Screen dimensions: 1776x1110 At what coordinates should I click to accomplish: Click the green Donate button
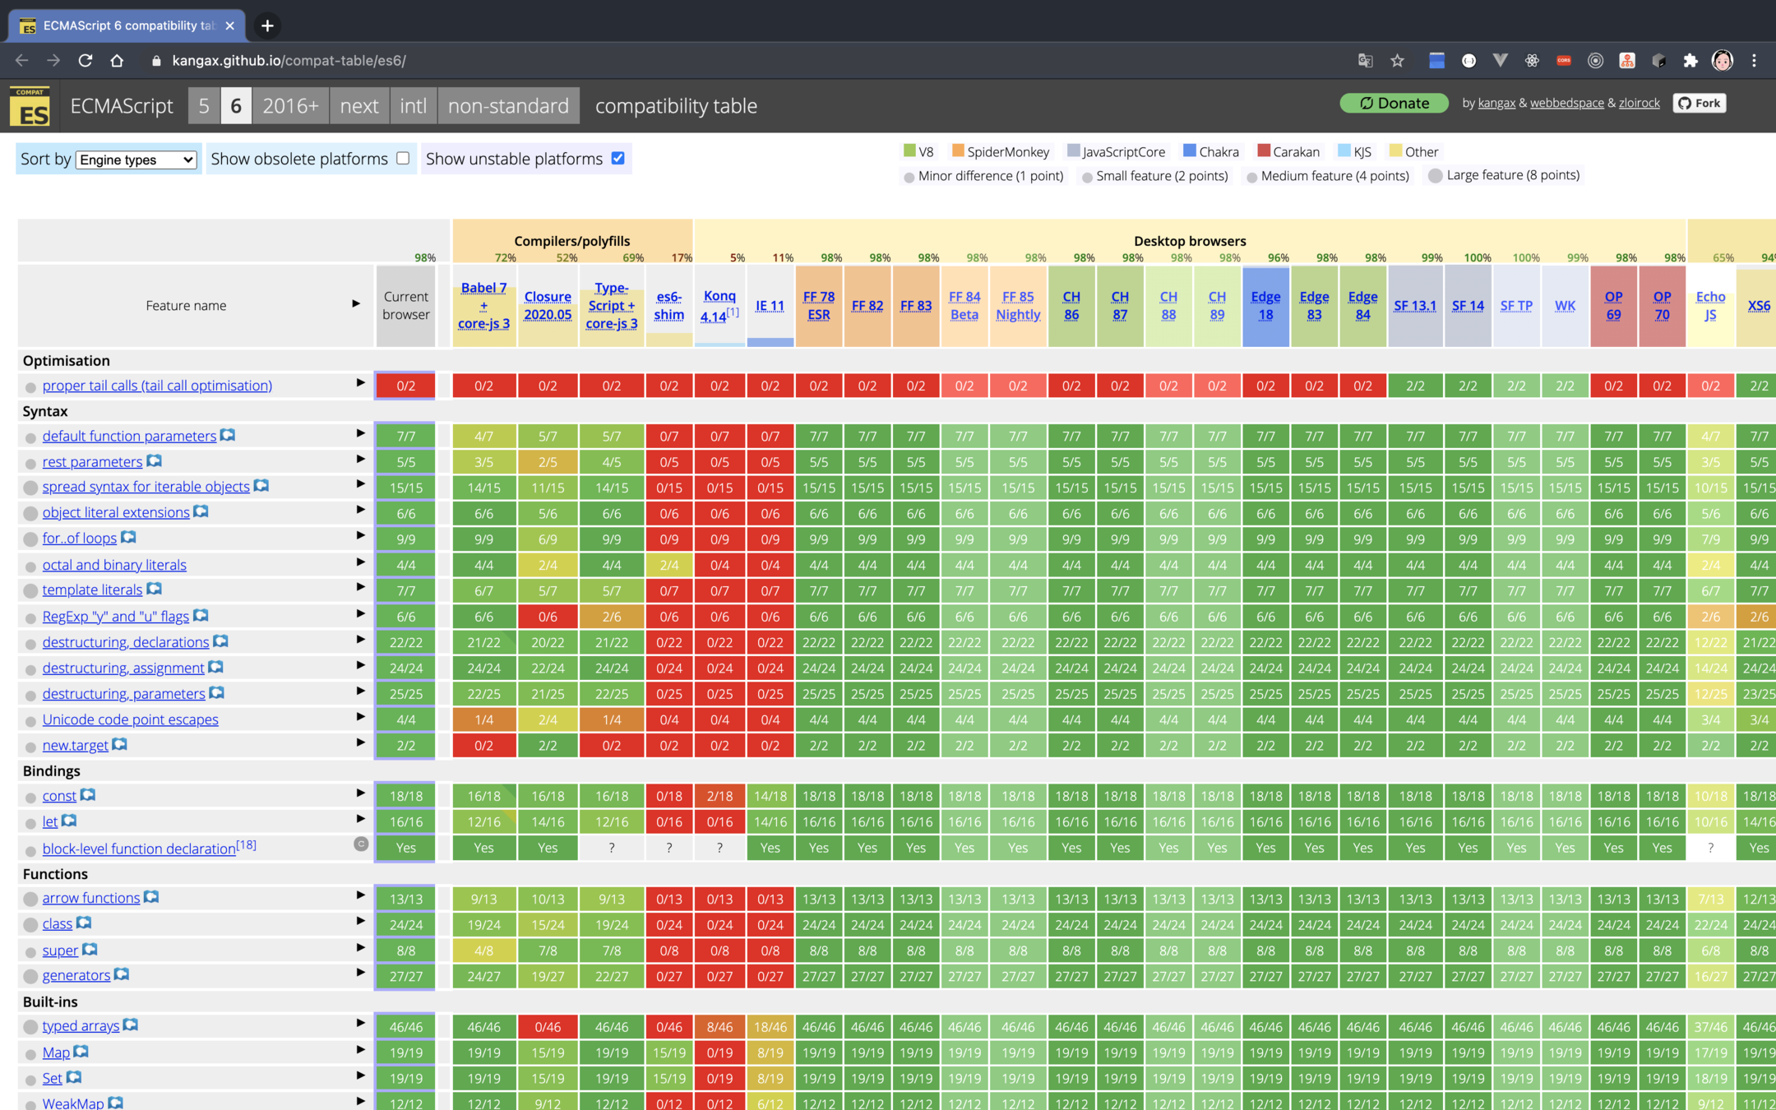(1394, 103)
